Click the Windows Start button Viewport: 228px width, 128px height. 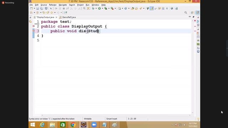(x=32, y=125)
